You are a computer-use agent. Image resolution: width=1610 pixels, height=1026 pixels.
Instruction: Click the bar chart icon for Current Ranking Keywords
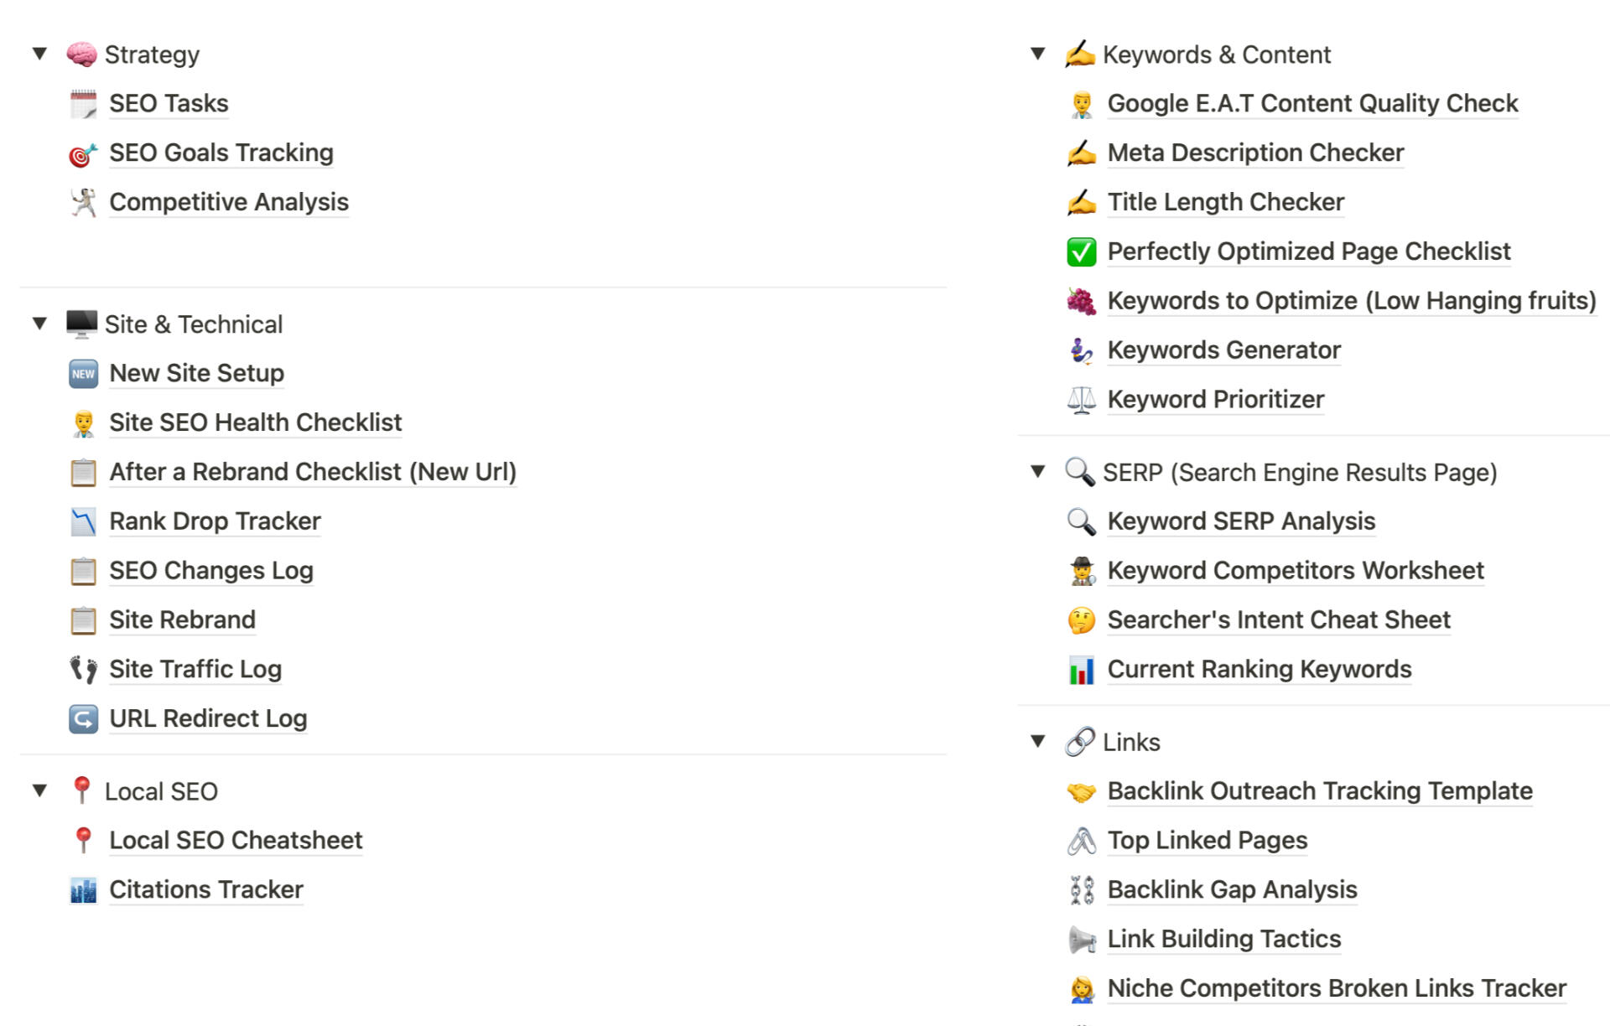pyautogui.click(x=1082, y=669)
